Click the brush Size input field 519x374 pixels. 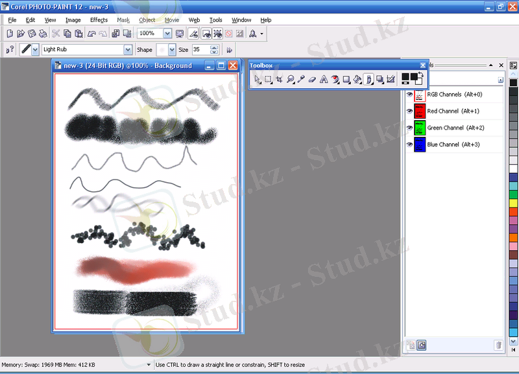(x=200, y=49)
